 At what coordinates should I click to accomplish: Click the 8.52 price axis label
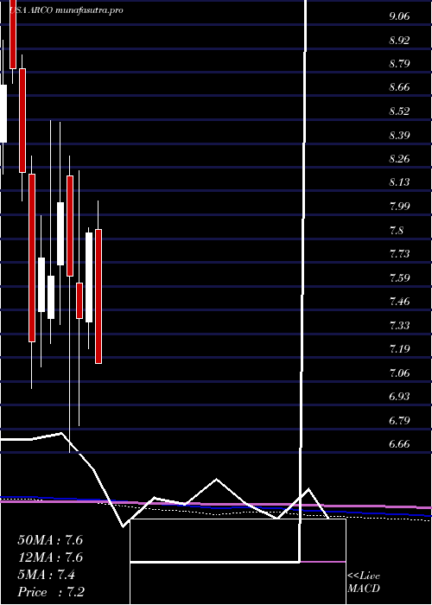tap(399, 111)
